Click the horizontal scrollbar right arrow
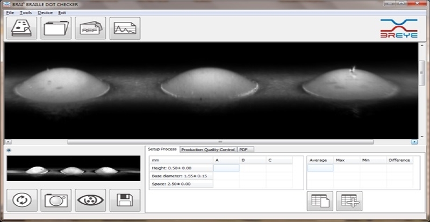Image resolution: width=430 pixels, height=222 pixels. 414,142
